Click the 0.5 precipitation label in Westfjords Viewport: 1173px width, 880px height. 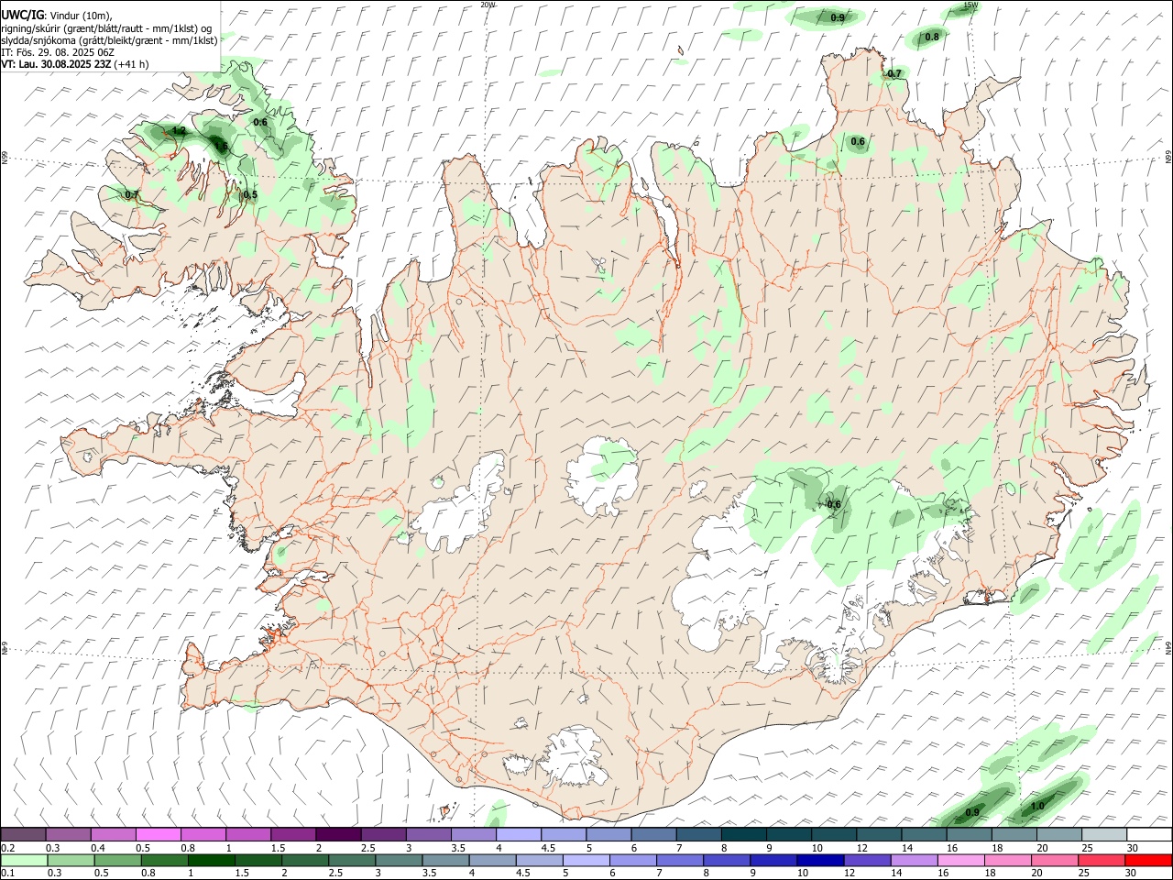coord(250,195)
